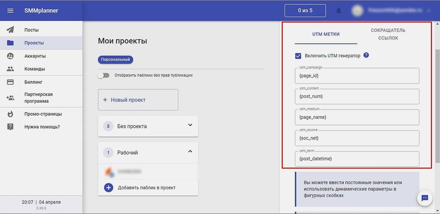Click the UTM generator help question icon
Screen dimensions: 440x214
coord(366,55)
